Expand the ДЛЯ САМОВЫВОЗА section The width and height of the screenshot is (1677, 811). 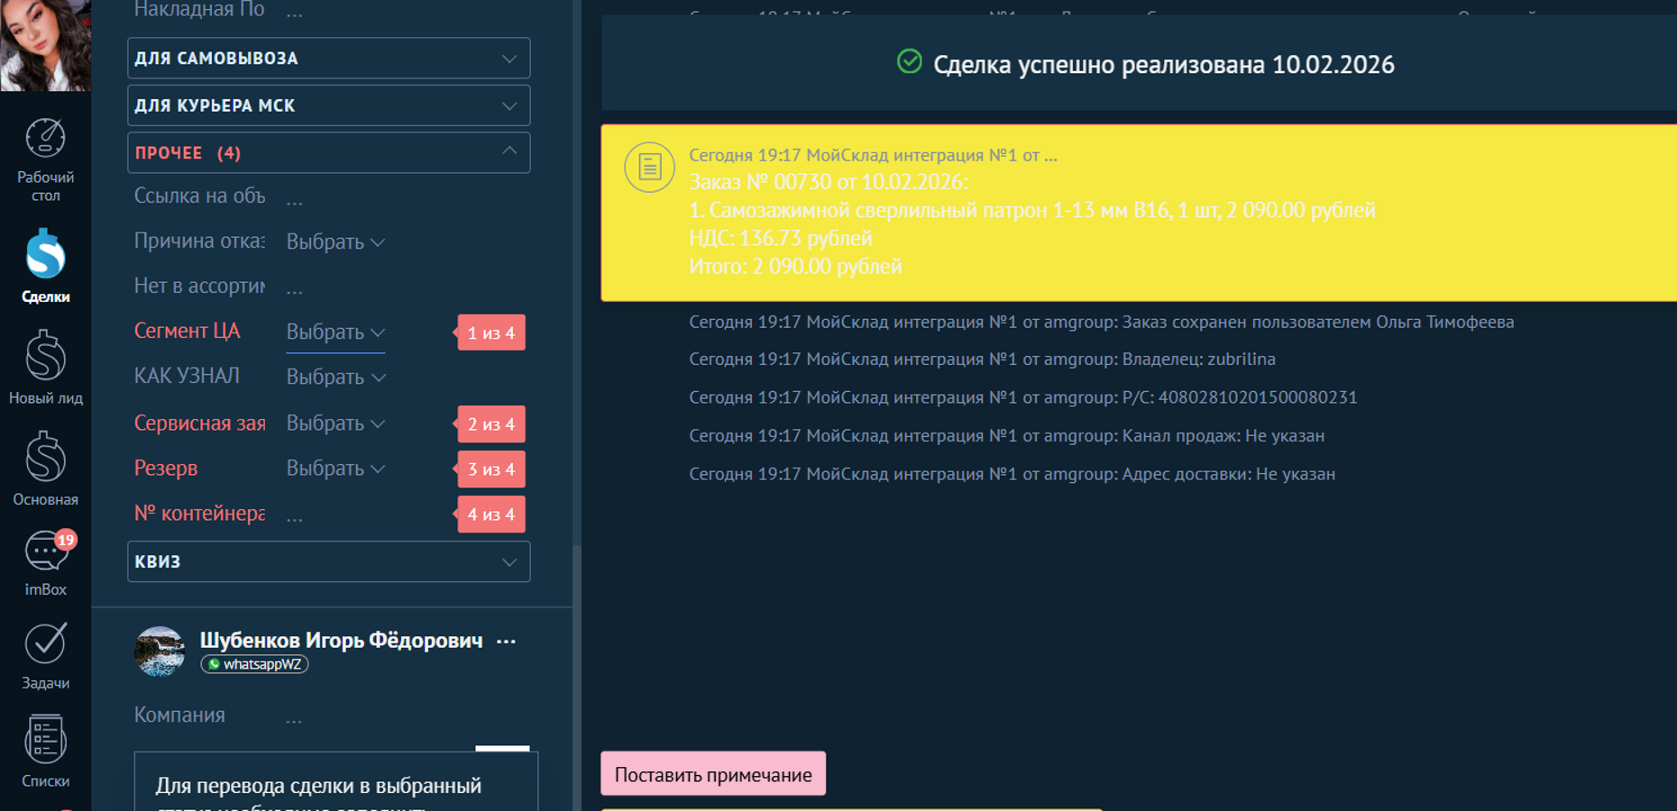click(x=328, y=59)
